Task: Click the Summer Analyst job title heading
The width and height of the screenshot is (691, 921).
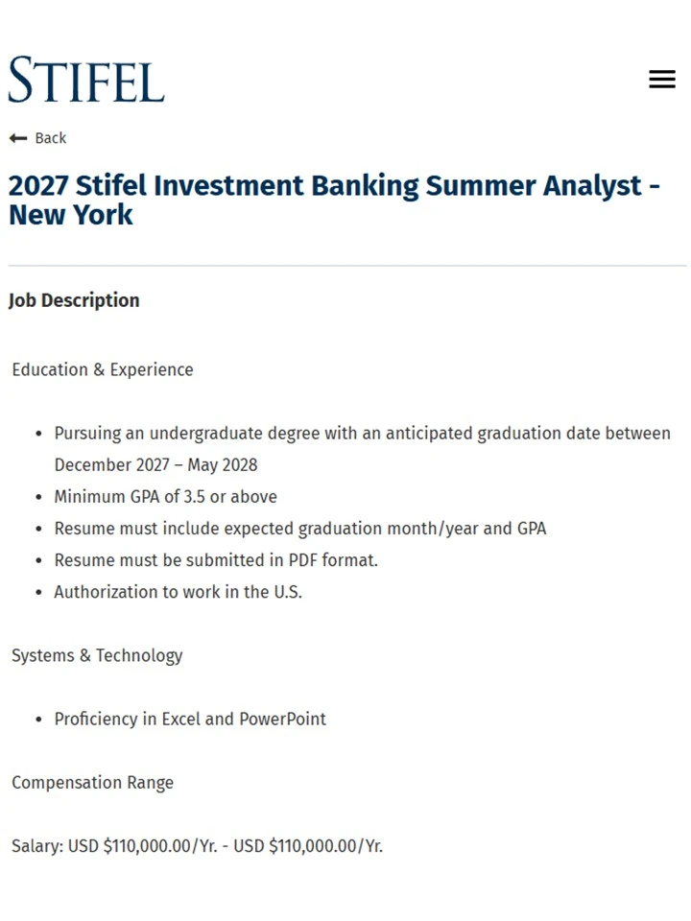Action: (334, 200)
